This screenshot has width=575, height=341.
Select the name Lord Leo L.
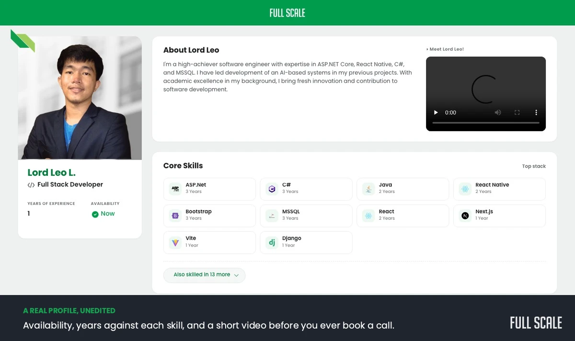tap(52, 172)
